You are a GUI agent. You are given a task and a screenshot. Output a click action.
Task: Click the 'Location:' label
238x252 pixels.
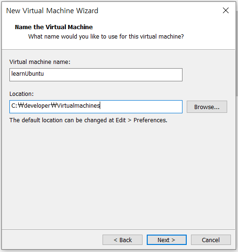(x=22, y=94)
